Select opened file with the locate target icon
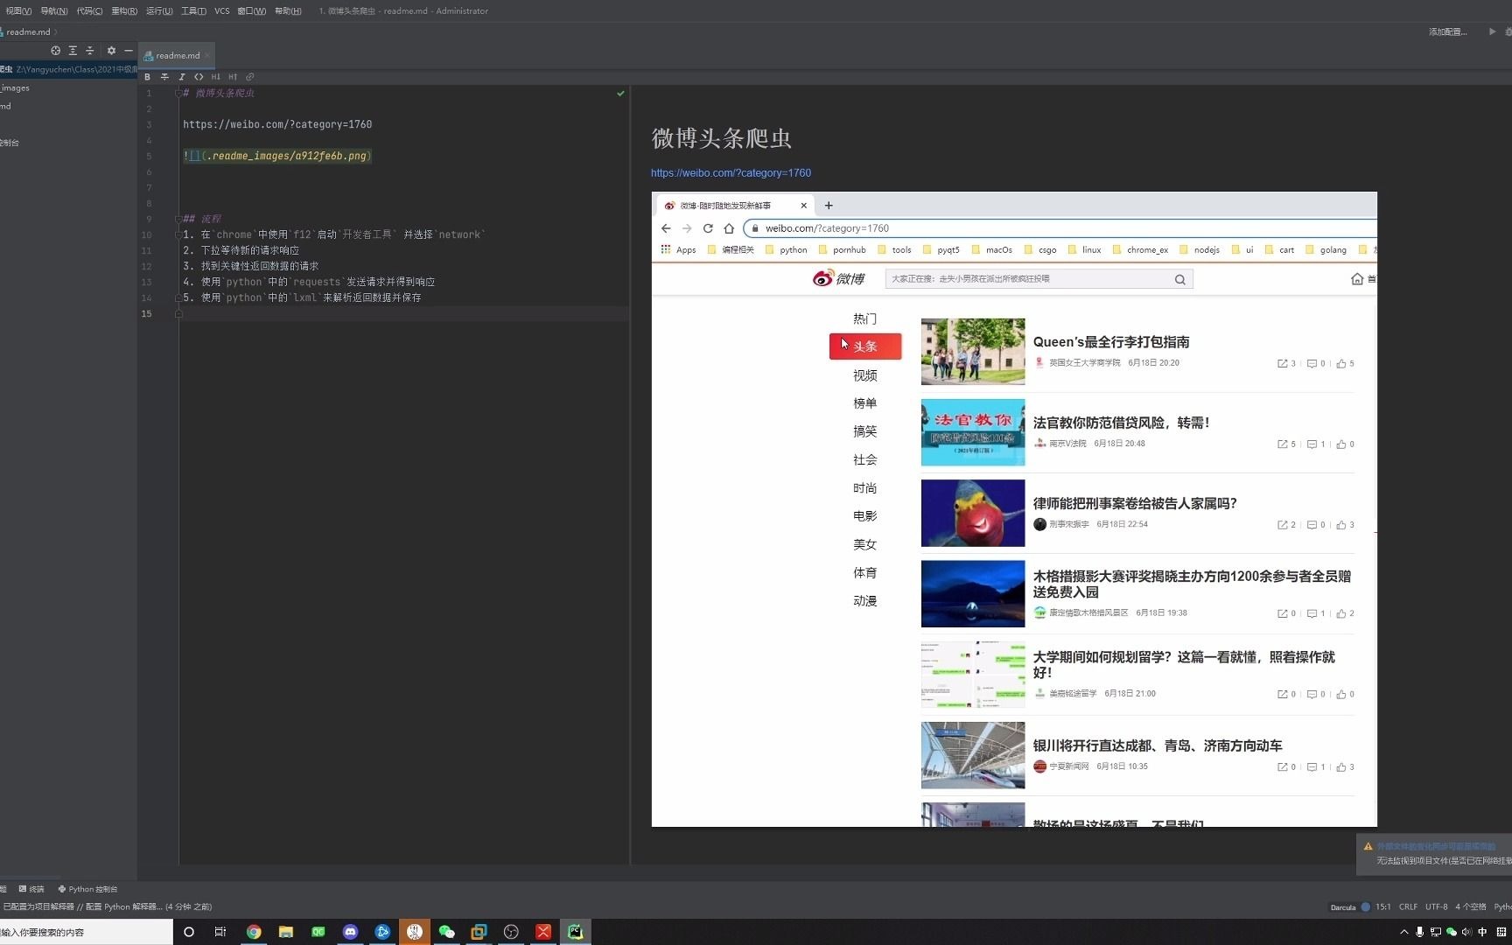This screenshot has height=945, width=1512. [x=56, y=51]
